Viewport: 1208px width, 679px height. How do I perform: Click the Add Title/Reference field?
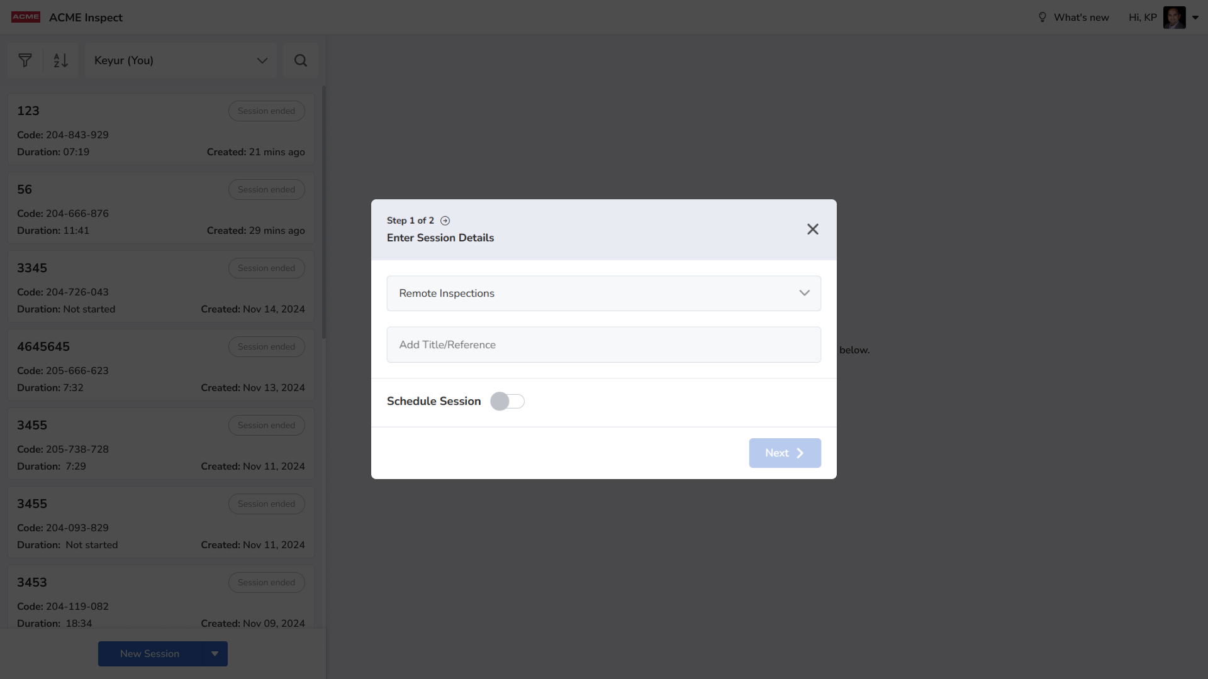pos(603,345)
